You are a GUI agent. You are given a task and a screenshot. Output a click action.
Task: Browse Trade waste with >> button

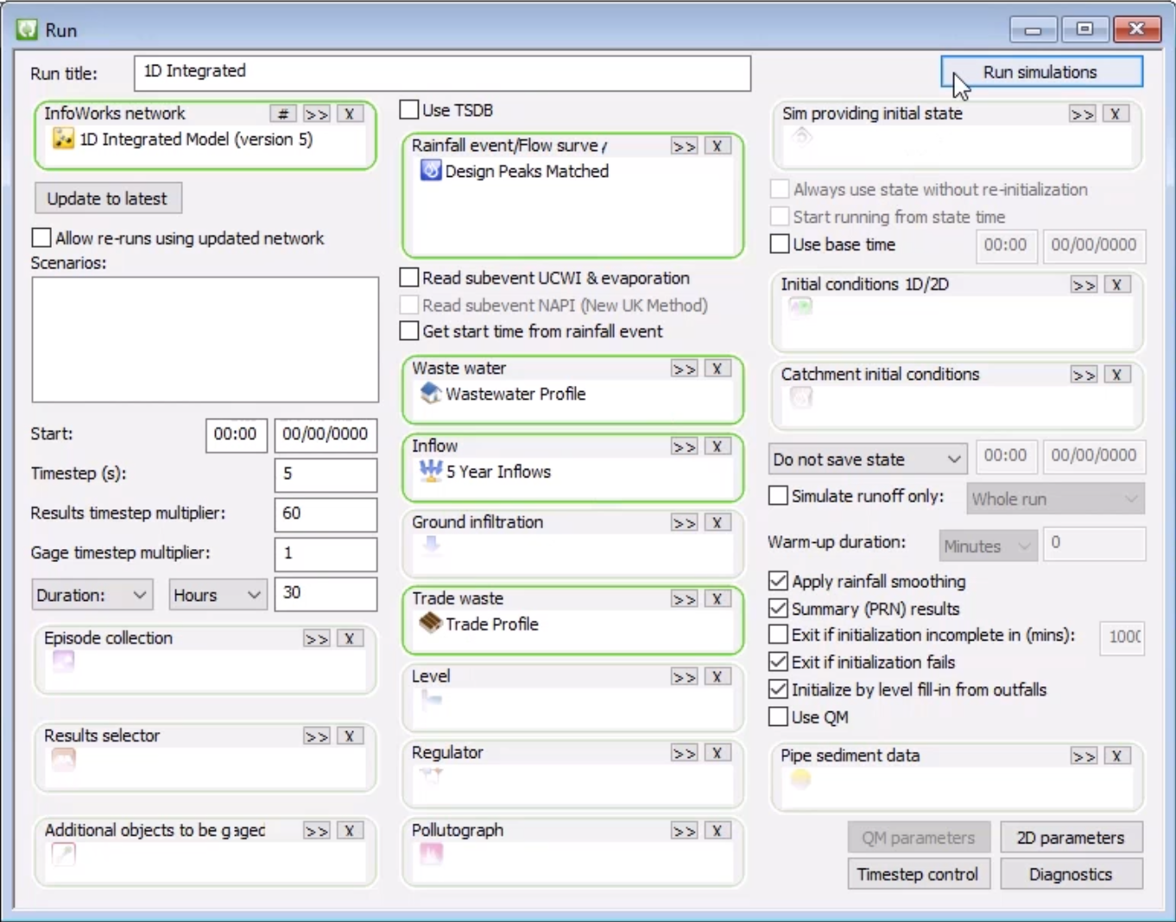pos(685,599)
